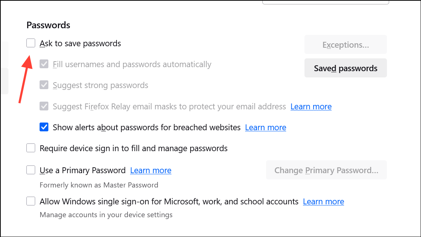
Task: Click the Passwords section heading
Action: click(x=48, y=25)
